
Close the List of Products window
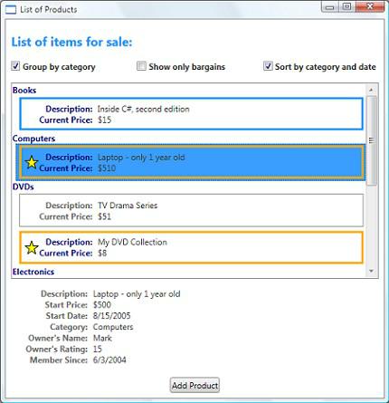370,7
